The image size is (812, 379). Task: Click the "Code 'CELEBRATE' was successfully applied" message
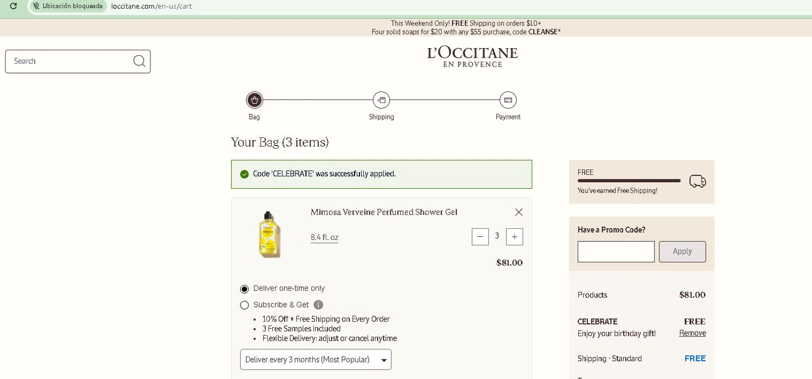click(x=324, y=174)
